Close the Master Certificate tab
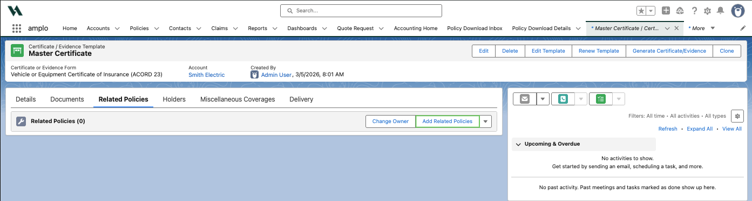752x201 pixels. pyautogui.click(x=676, y=28)
